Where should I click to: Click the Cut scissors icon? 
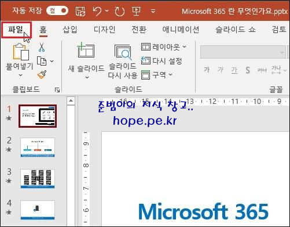pos(42,48)
